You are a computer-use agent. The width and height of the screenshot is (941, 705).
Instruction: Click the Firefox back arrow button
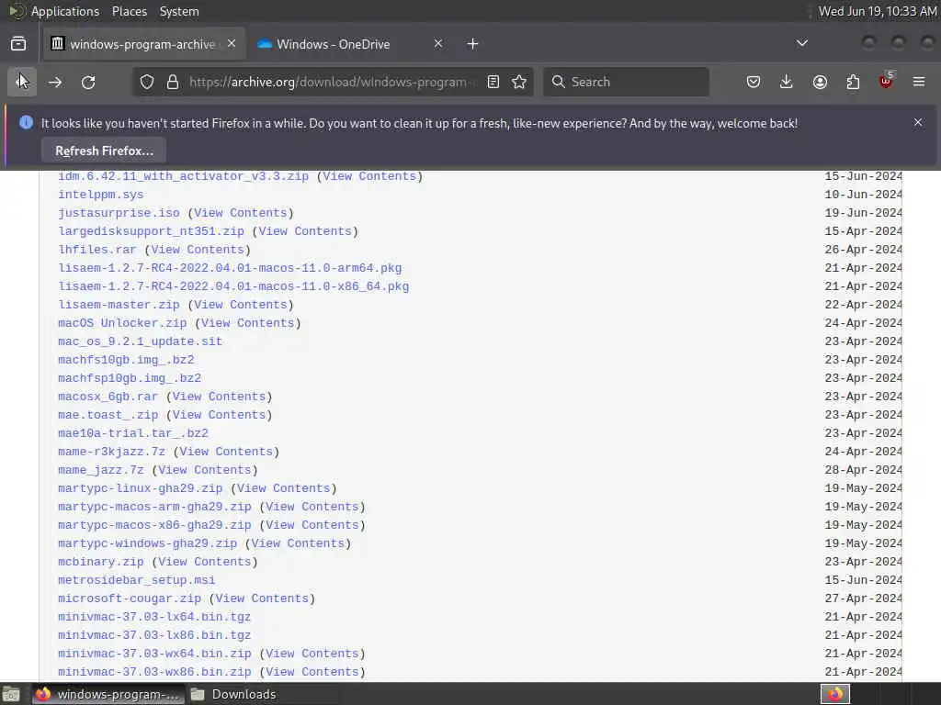(x=22, y=82)
